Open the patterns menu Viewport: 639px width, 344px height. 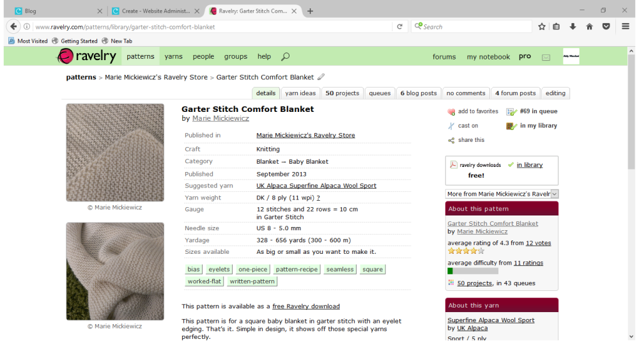tap(140, 56)
